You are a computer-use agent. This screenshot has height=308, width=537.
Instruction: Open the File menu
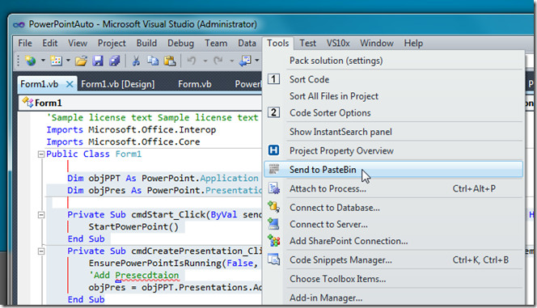click(x=25, y=43)
